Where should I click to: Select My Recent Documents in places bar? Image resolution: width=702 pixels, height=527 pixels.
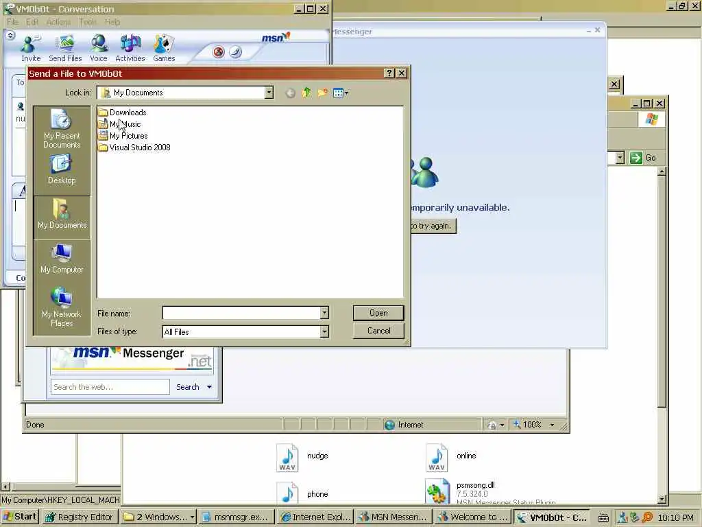coord(62,129)
